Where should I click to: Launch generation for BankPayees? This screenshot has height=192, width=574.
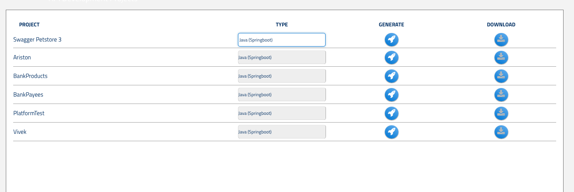coord(391,95)
